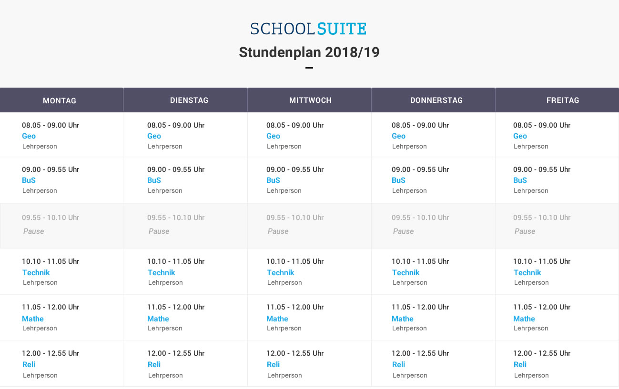Click the SchoolSuite logo
619x389 pixels.
(x=309, y=29)
